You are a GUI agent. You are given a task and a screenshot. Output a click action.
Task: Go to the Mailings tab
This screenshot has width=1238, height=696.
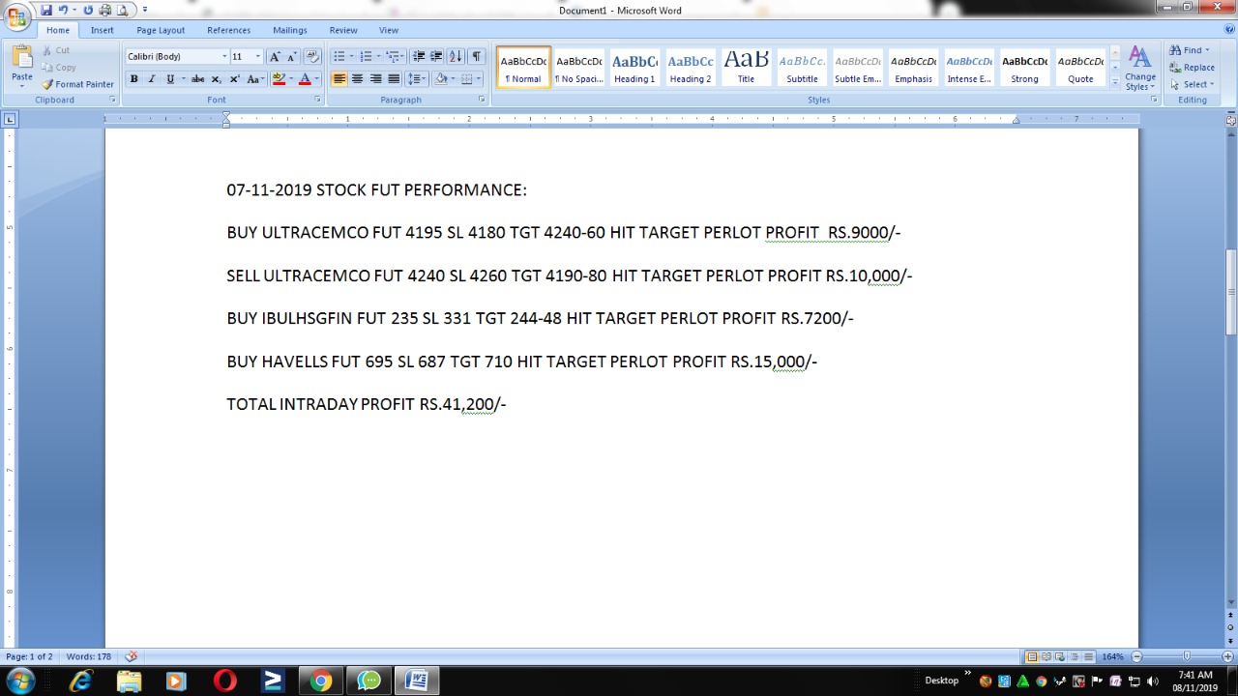click(x=289, y=30)
